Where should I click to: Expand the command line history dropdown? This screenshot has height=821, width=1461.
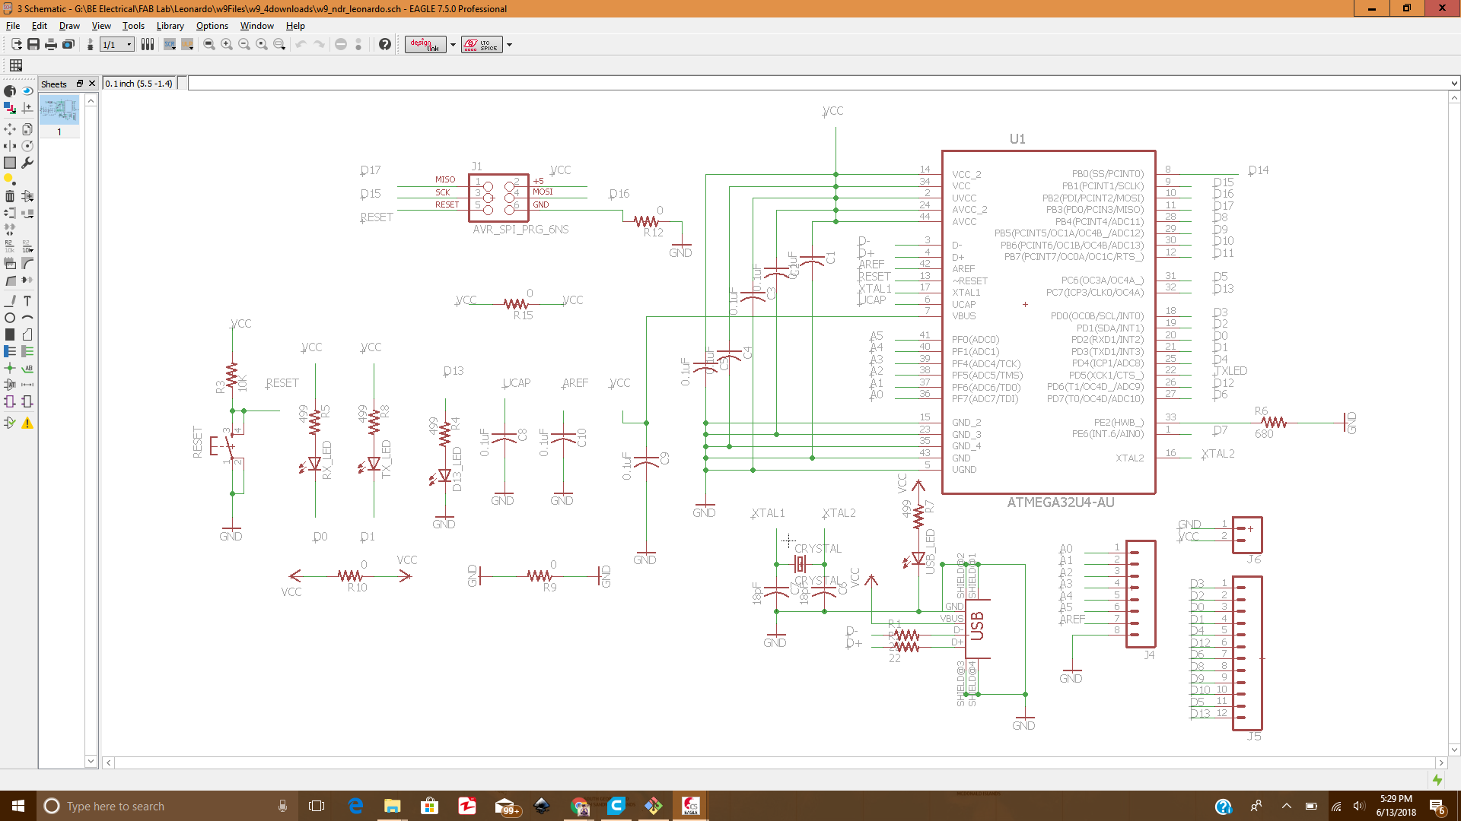click(x=1453, y=84)
